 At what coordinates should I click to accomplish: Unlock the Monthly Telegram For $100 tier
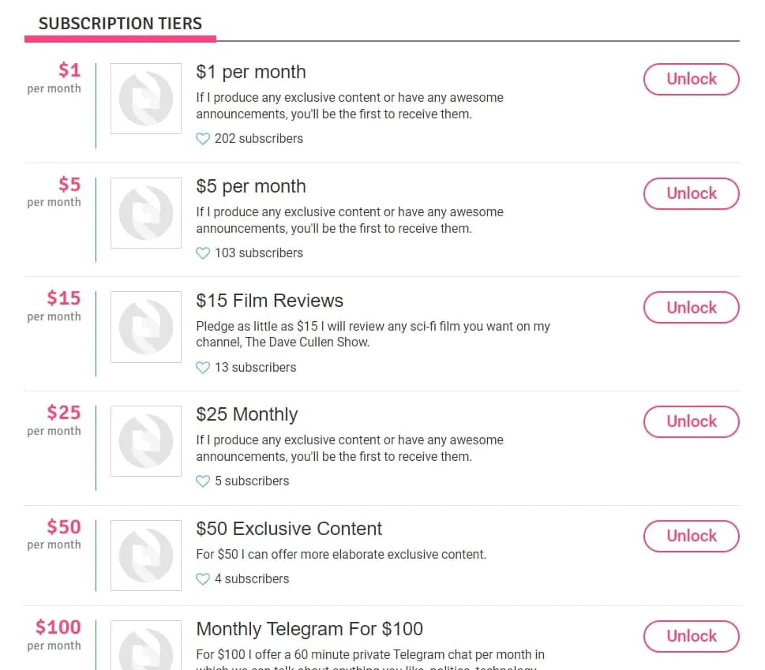(x=692, y=636)
